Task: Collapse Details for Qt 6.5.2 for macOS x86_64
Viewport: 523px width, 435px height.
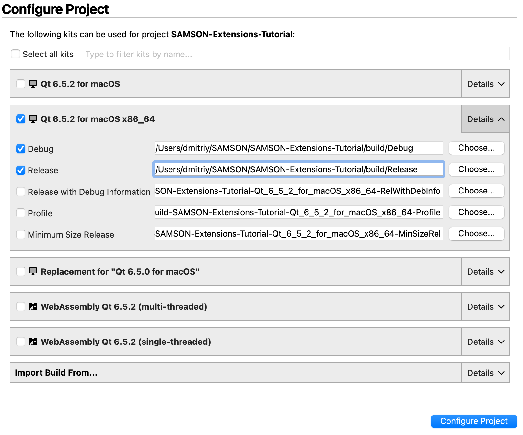Action: [485, 119]
